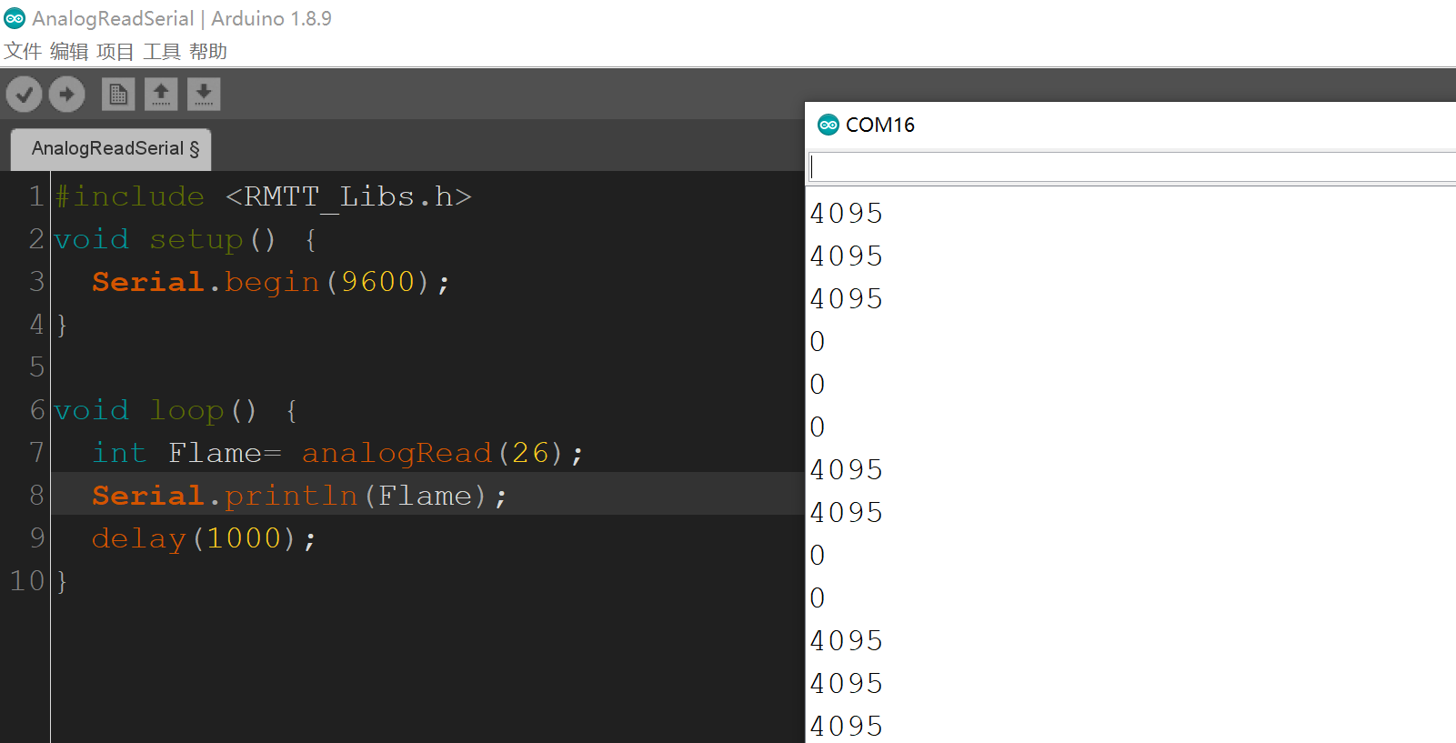Image resolution: width=1456 pixels, height=743 pixels.
Task: Click the #include <RMTT_Libs.h> code line
Action: pyautogui.click(x=264, y=196)
